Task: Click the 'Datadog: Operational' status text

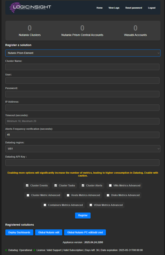Action: tap(20, 250)
